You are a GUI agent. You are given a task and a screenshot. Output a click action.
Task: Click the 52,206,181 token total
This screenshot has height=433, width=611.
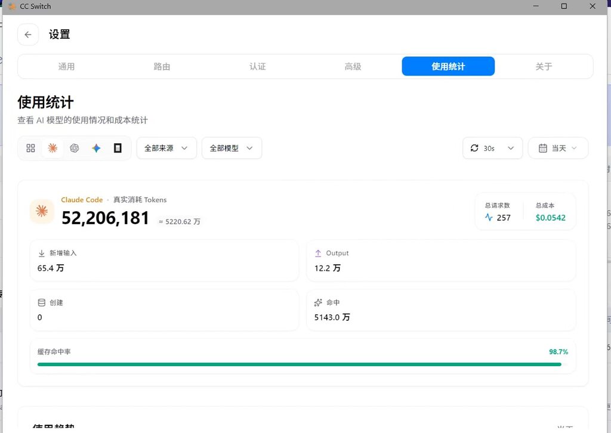[x=105, y=218]
